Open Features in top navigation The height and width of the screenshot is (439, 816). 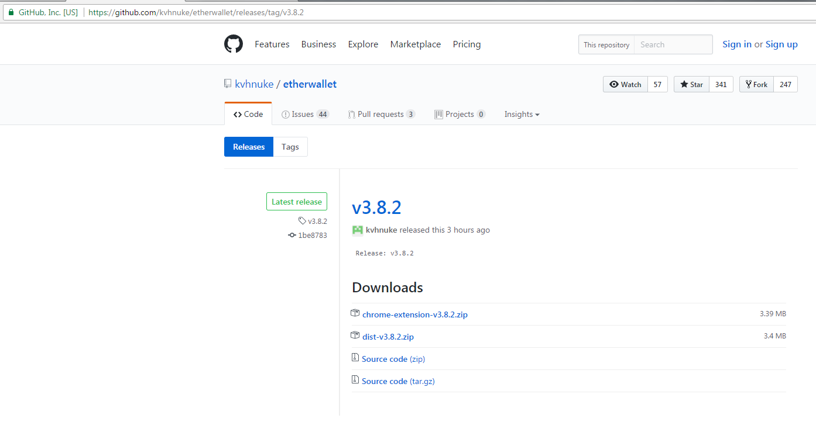point(272,44)
